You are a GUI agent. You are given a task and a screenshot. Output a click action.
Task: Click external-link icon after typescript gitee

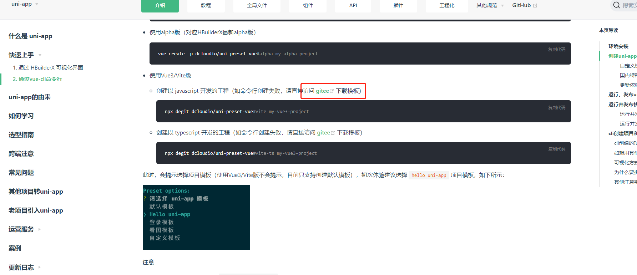pos(333,133)
